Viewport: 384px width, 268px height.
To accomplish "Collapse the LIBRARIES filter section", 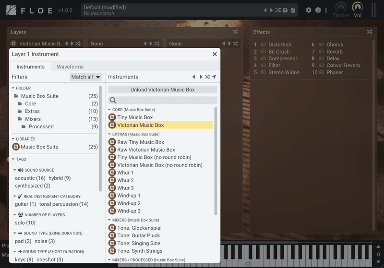I will coord(13,139).
